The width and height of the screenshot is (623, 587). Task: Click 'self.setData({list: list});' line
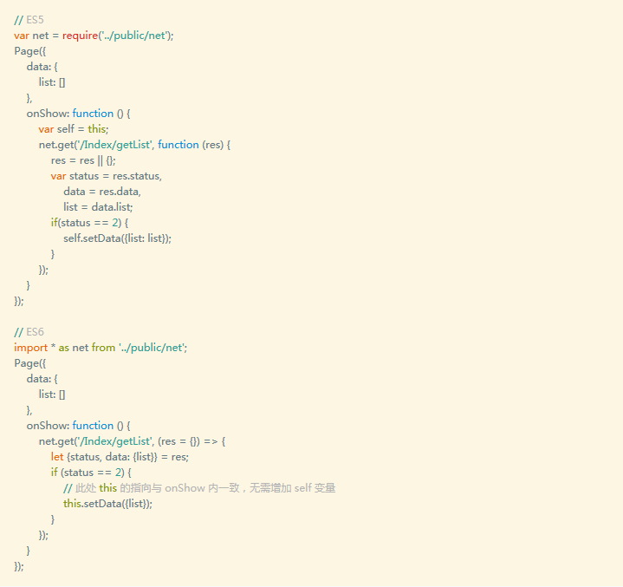[x=117, y=238]
